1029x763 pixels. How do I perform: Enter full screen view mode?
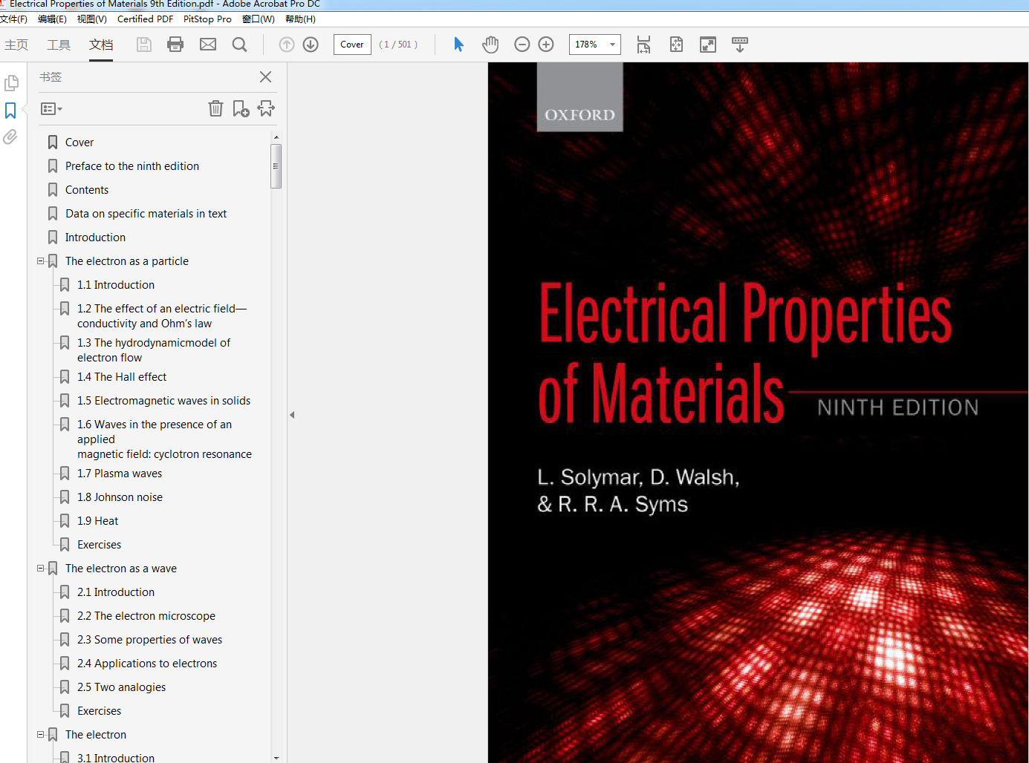(708, 45)
